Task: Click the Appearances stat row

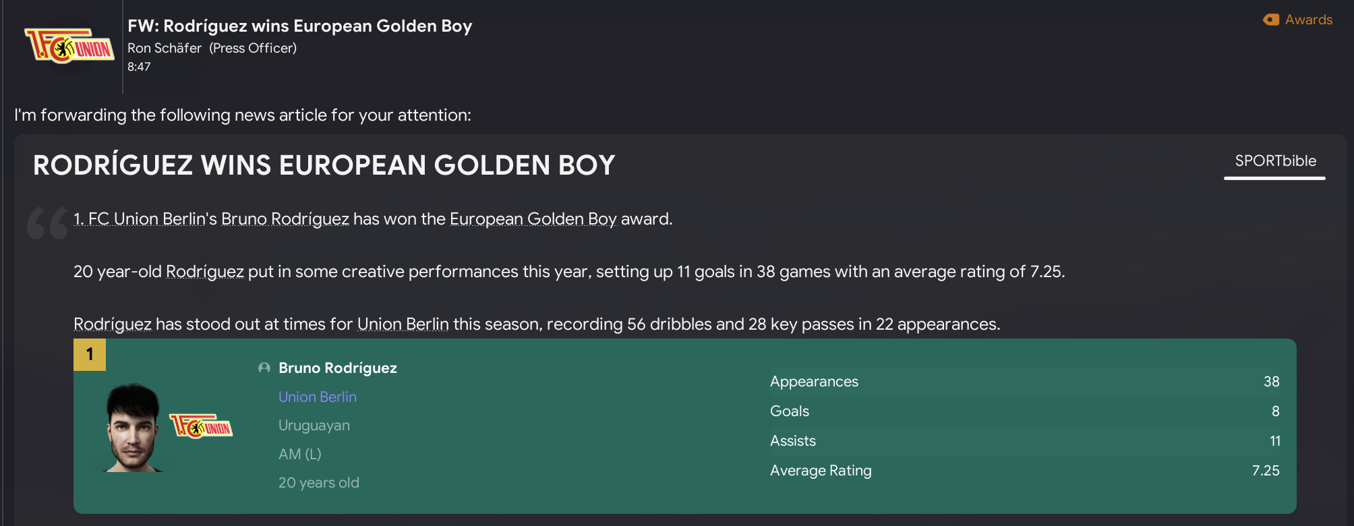Action: [1024, 382]
